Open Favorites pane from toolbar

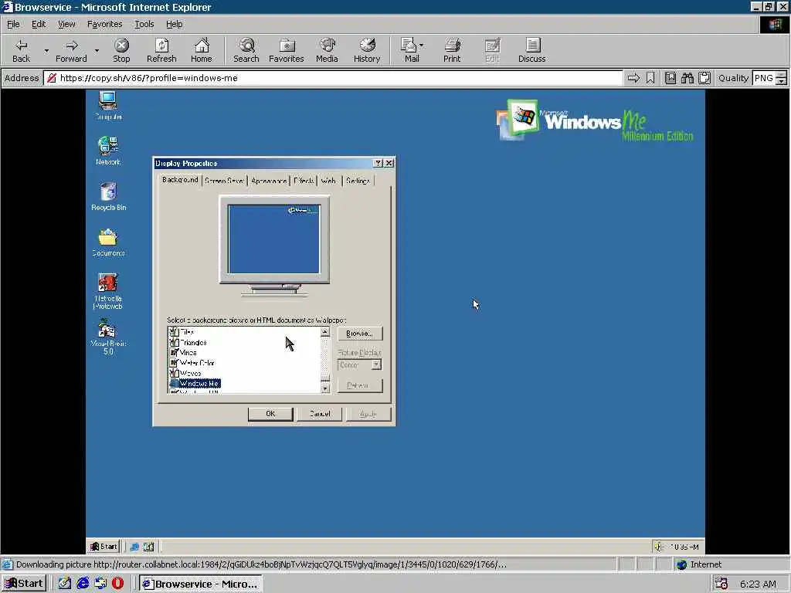tap(286, 50)
